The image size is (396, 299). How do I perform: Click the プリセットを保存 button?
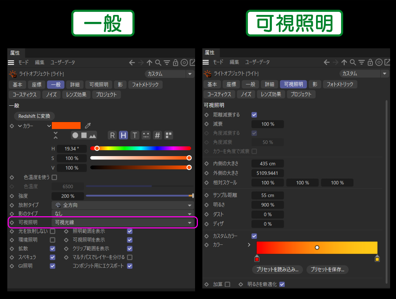pos(327,269)
